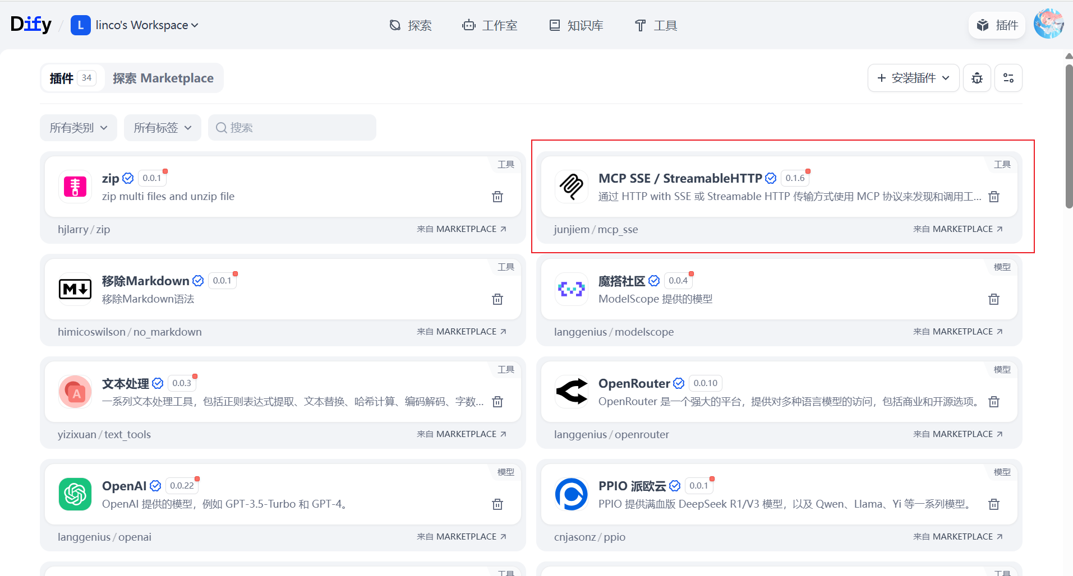The width and height of the screenshot is (1073, 576).
Task: Delete the 移除Markdown plugin
Action: pyautogui.click(x=498, y=299)
